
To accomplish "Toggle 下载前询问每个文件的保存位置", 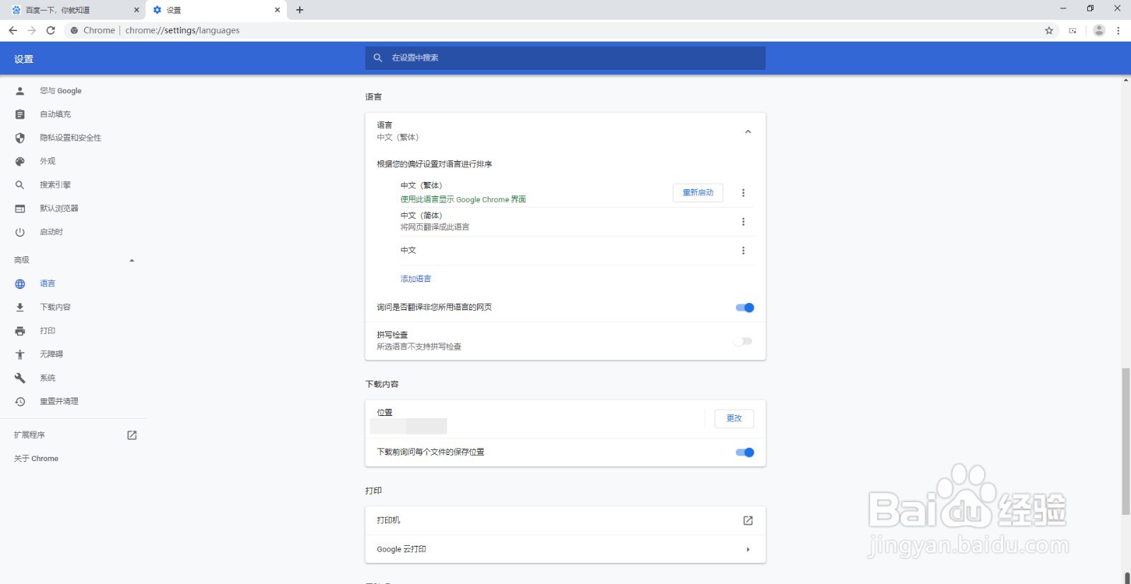I will pos(745,453).
